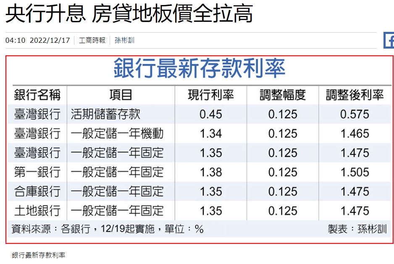394x264 pixels.
Task: Click the 調整後利率 column header
Action: click(355, 95)
